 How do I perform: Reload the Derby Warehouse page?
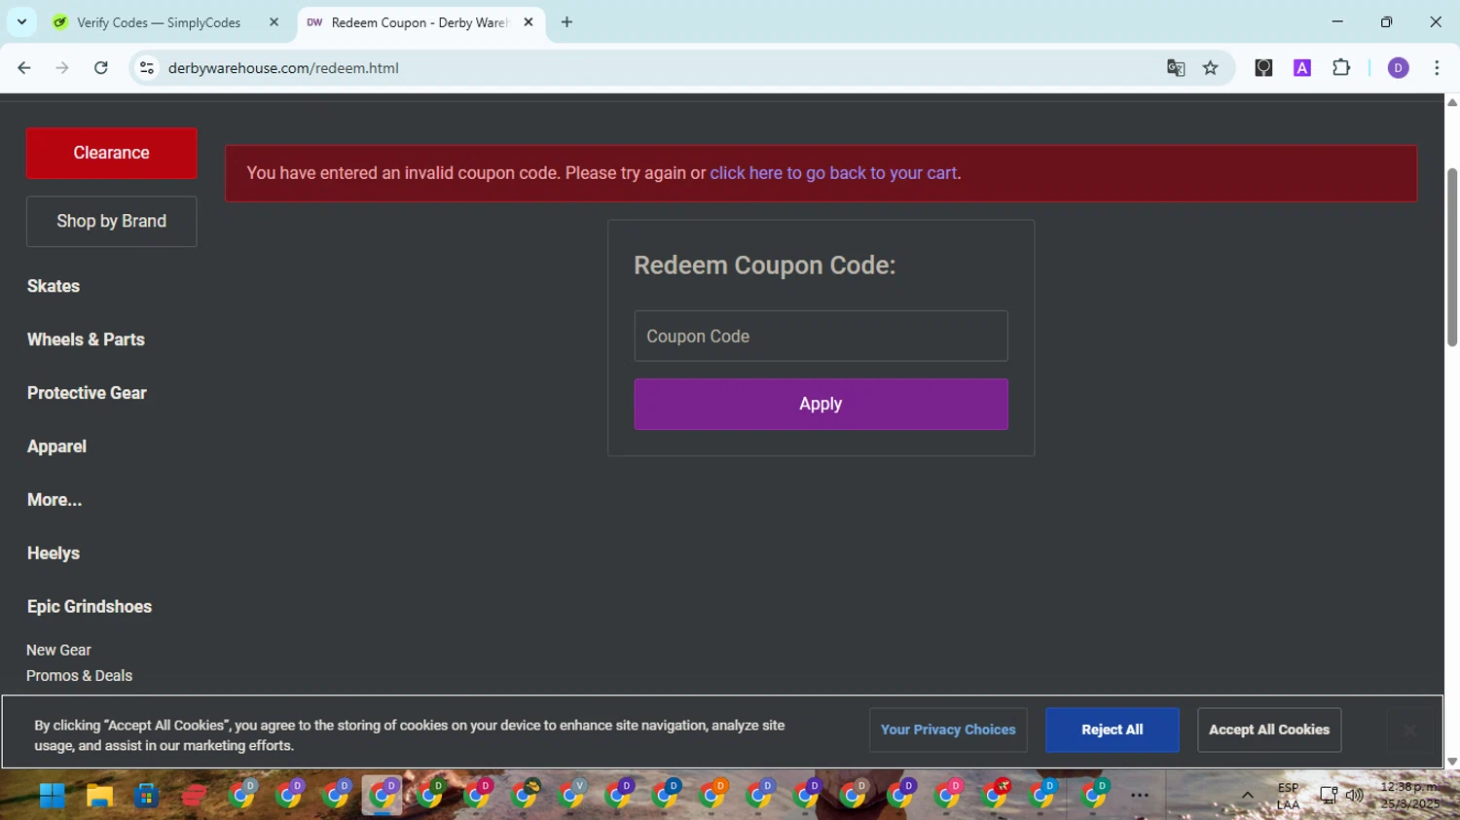coord(101,68)
